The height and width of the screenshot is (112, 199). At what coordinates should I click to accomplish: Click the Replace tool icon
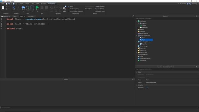click(28, 7)
